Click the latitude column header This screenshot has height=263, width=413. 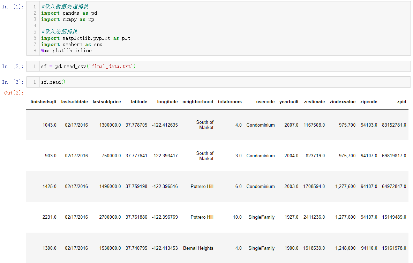click(139, 102)
